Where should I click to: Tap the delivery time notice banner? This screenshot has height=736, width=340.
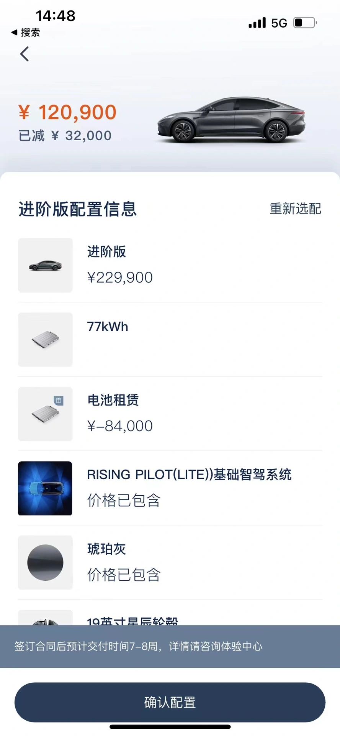170,646
